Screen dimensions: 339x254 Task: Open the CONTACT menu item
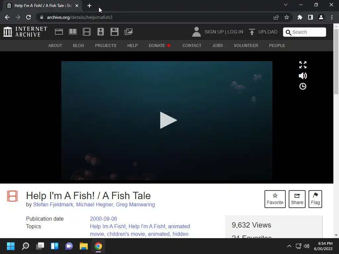click(192, 46)
